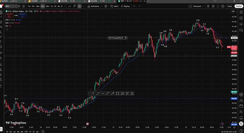Select the rectangle tool in the floating toolbar
The width and height of the screenshot is (244, 133).
tap(117, 94)
